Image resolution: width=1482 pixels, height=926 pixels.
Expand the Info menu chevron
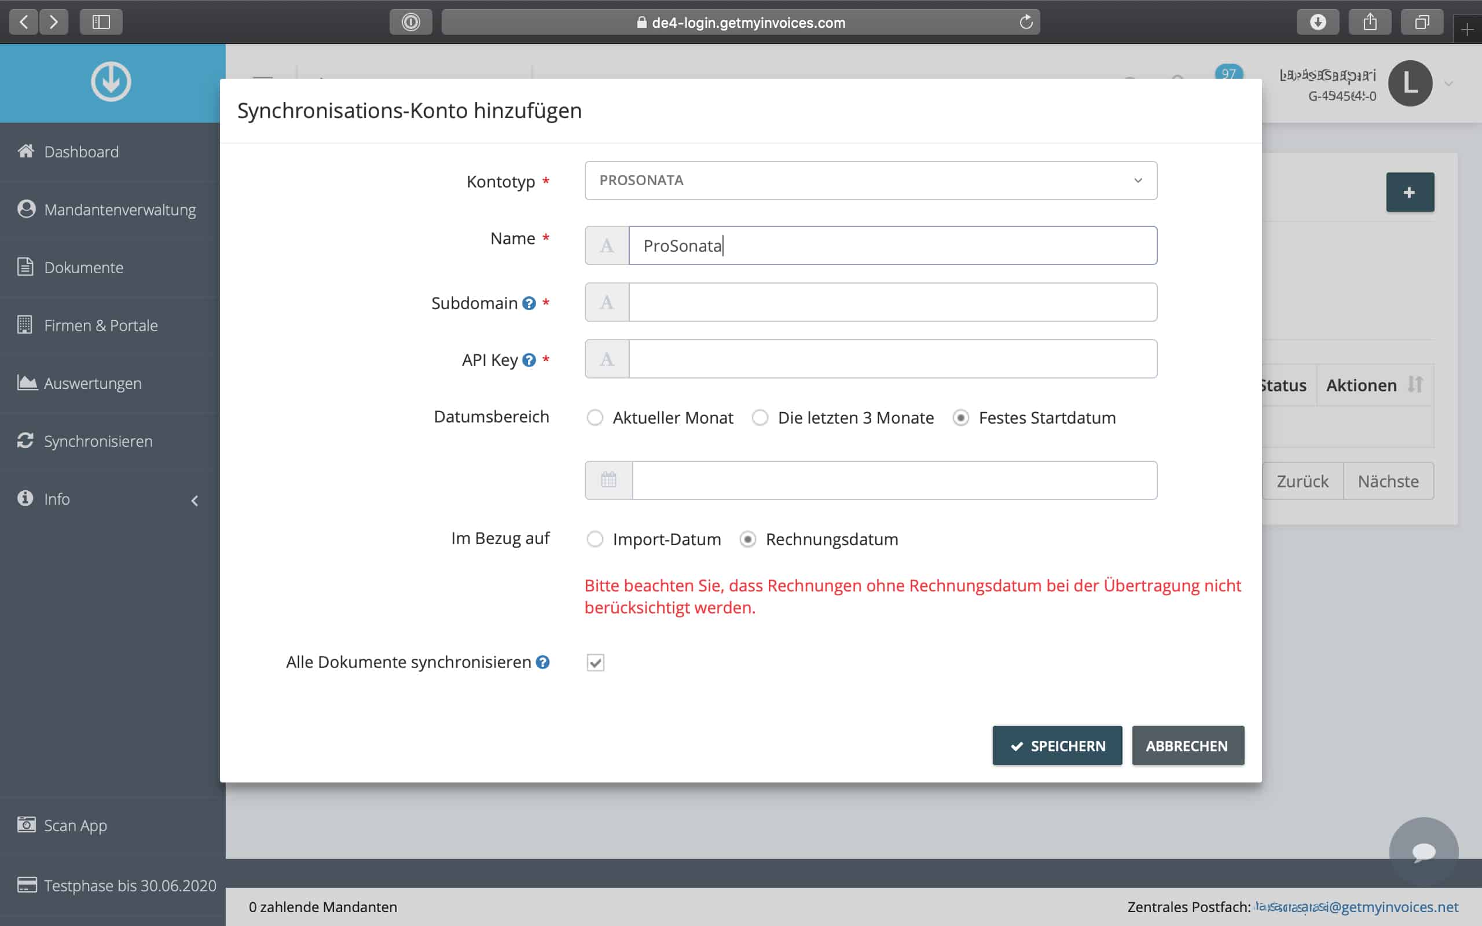pyautogui.click(x=195, y=501)
